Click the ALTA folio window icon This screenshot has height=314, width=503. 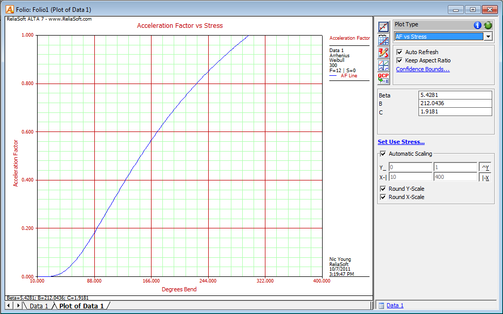(x=10, y=9)
